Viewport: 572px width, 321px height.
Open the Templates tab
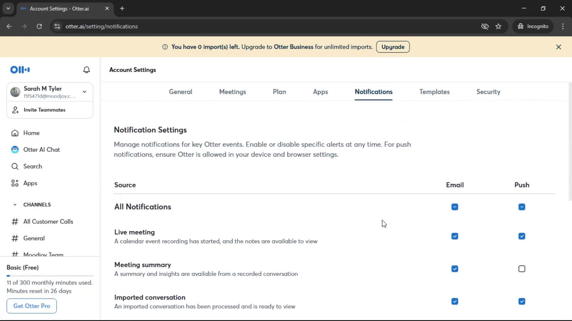434,92
